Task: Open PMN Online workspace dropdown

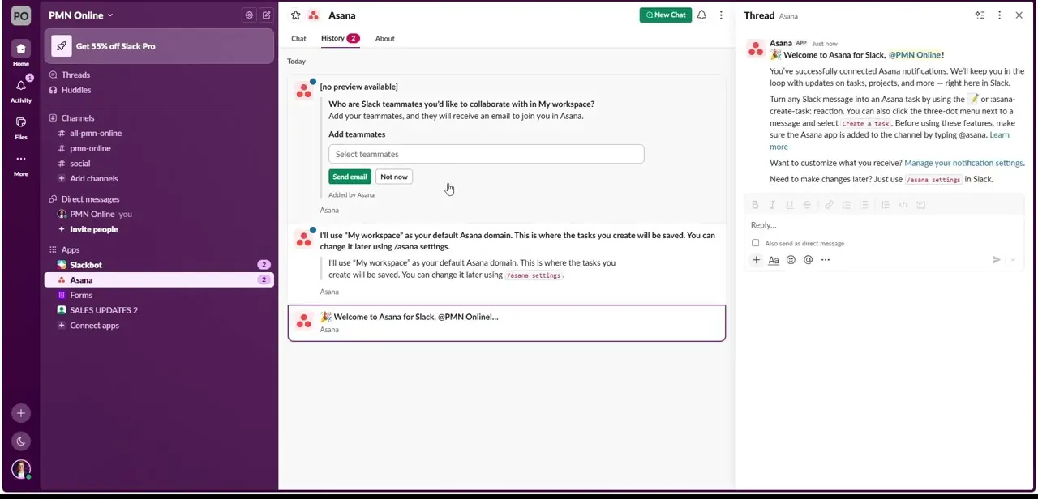Action: [x=80, y=15]
